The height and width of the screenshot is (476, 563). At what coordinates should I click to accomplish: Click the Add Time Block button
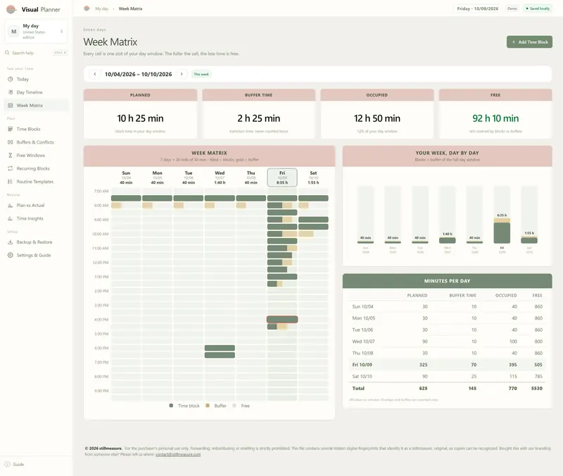(x=529, y=42)
